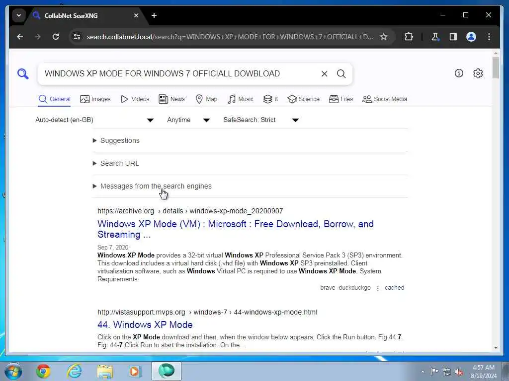
Task: Open the Windows Start menu
Action: coord(13,372)
